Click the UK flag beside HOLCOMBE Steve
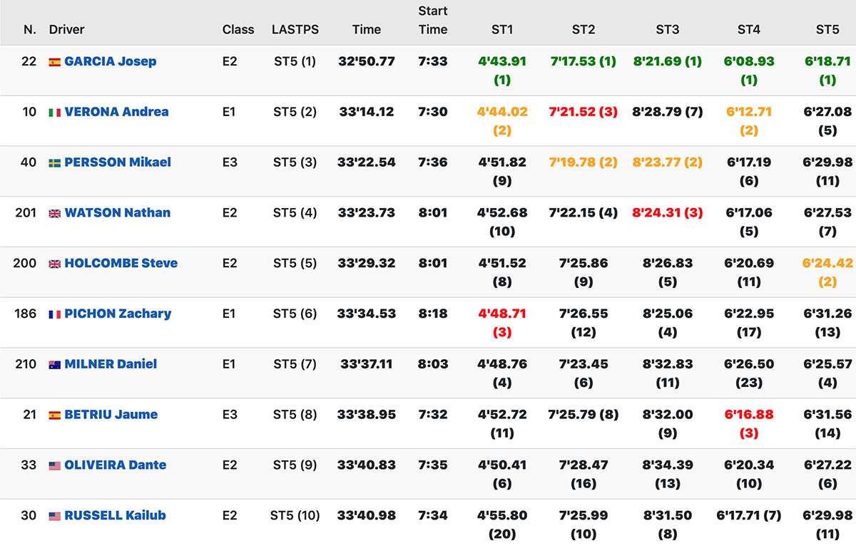The width and height of the screenshot is (856, 548). click(54, 264)
